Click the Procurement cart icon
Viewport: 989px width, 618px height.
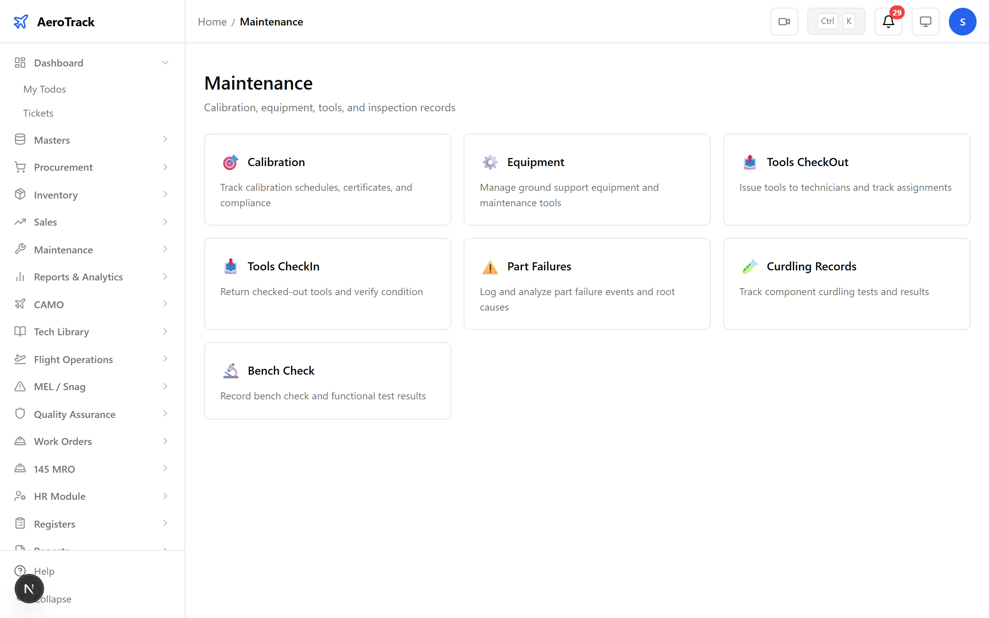(x=20, y=167)
